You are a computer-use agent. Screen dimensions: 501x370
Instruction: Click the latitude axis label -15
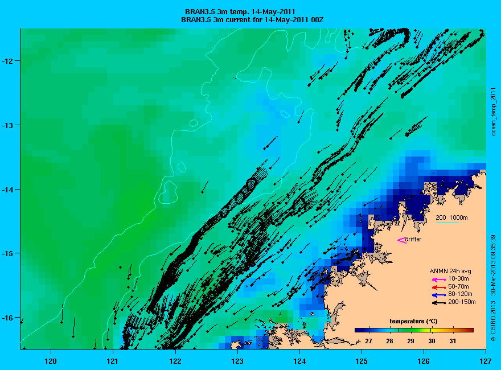pos(6,254)
